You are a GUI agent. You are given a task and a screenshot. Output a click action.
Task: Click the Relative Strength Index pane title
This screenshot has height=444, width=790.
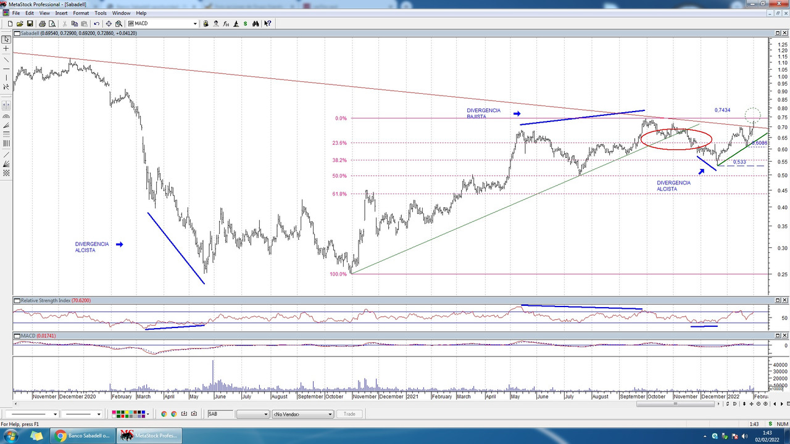tap(56, 301)
